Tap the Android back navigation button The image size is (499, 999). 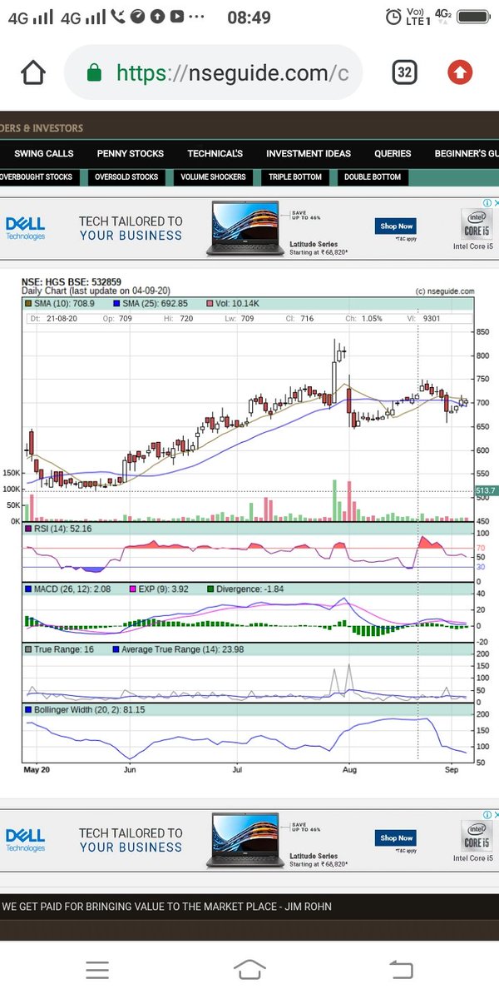point(402,969)
